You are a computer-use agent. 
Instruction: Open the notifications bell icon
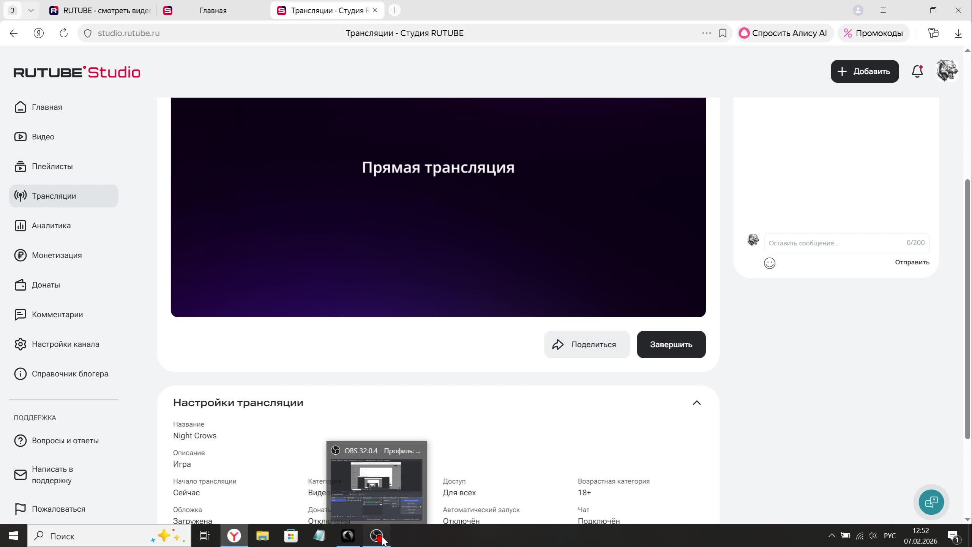(x=917, y=71)
